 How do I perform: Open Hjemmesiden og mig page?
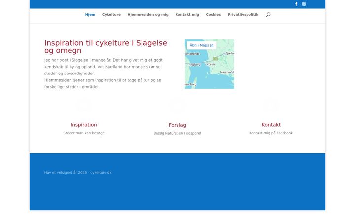click(x=148, y=14)
